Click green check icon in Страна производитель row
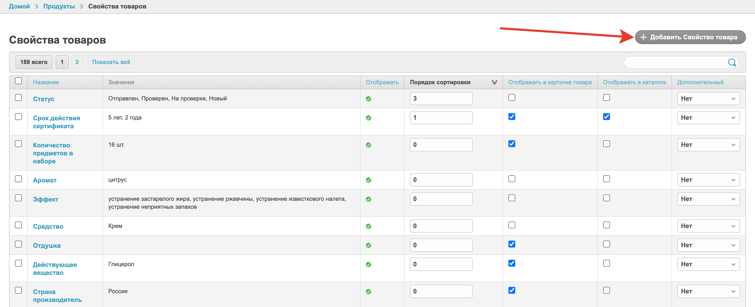 368,292
